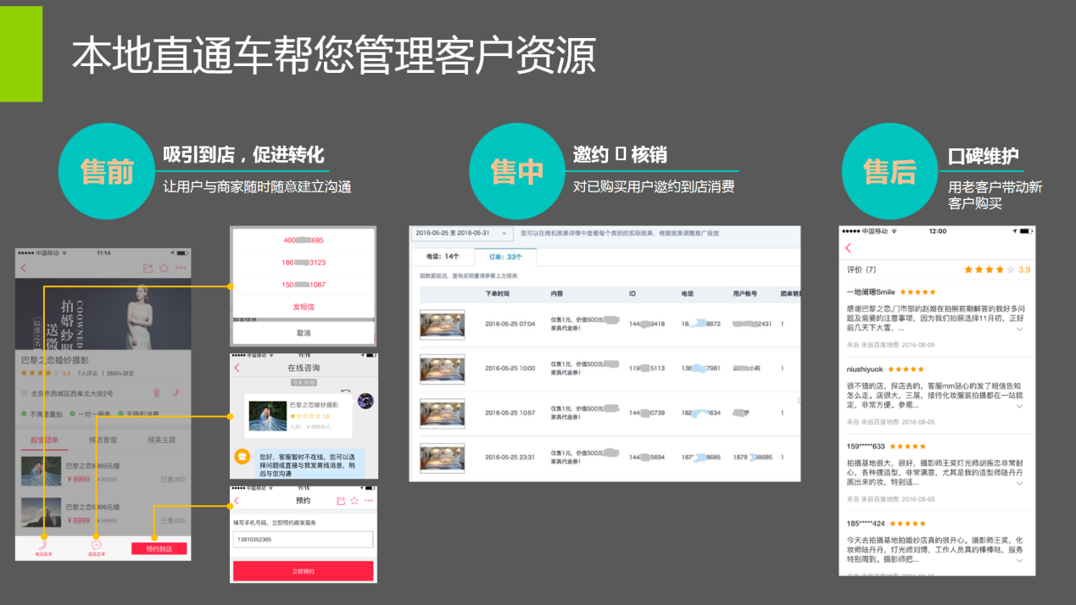Tap the 预约到店 button
Image resolution: width=1076 pixels, height=605 pixels.
pos(159,548)
